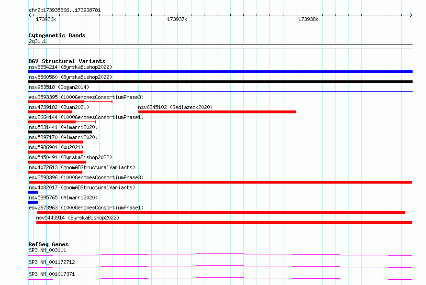
Task: Open nsv4739182 (Quan2021) variant label
Action: coord(59,107)
